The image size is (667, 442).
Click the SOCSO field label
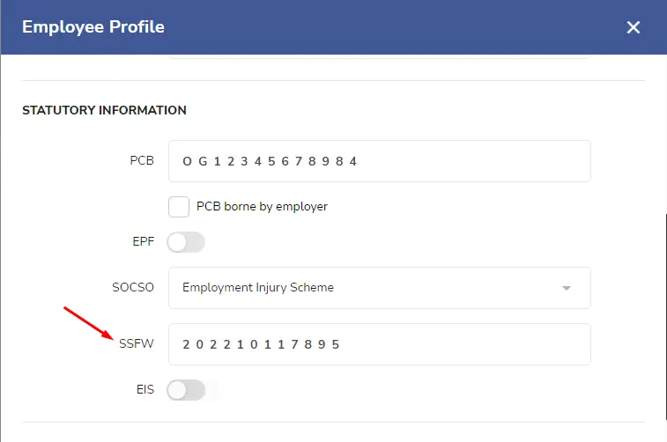coord(133,287)
